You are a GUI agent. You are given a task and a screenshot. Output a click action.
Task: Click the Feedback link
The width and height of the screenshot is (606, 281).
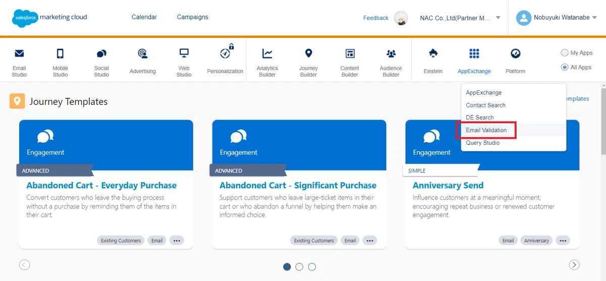pos(376,18)
